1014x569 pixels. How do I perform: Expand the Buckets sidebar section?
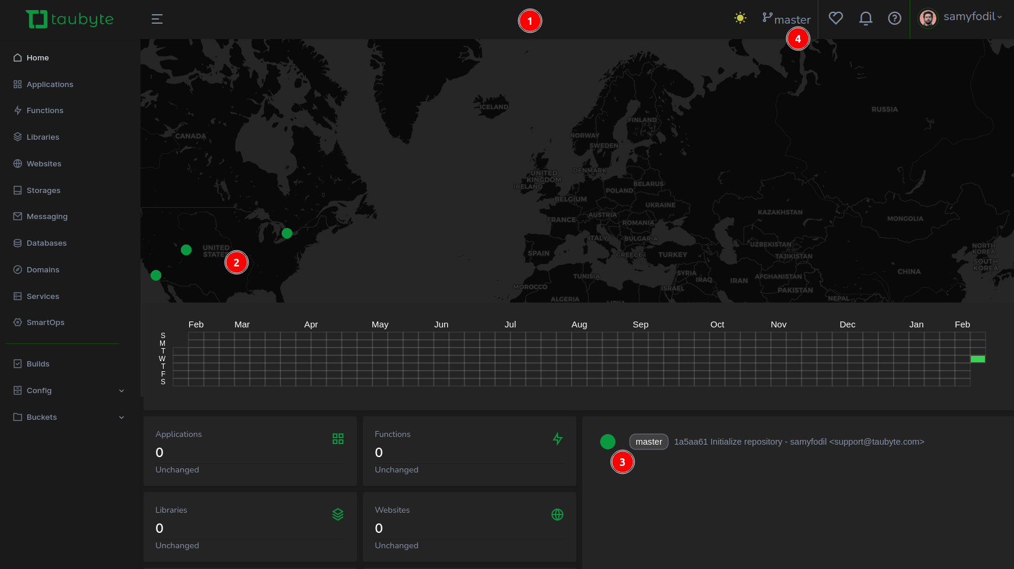pos(69,417)
